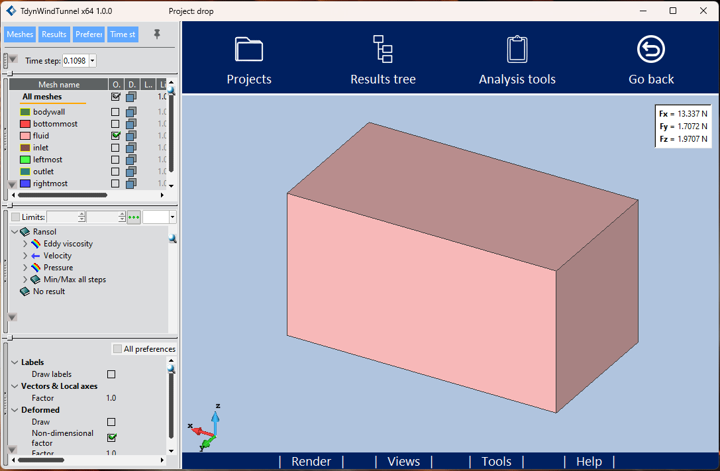Click the green dots limits button
This screenshot has width=720, height=471.
pyautogui.click(x=134, y=217)
